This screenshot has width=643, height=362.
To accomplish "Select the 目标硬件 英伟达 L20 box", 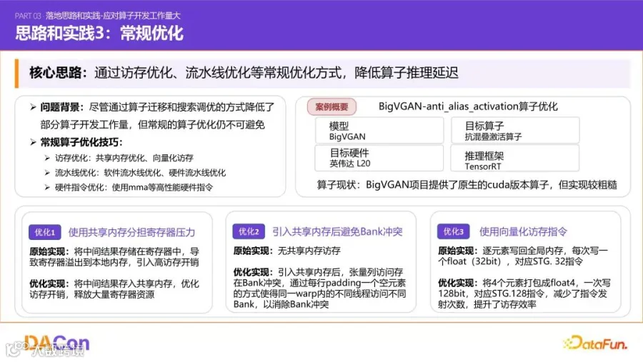I will [x=379, y=158].
